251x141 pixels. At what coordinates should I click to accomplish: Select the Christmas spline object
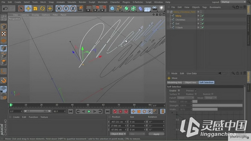click(180, 20)
